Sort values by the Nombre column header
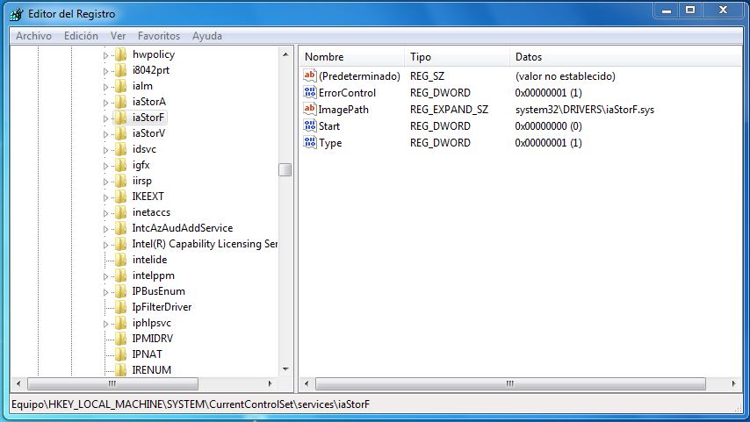Image resolution: width=750 pixels, height=422 pixels. tap(352, 57)
